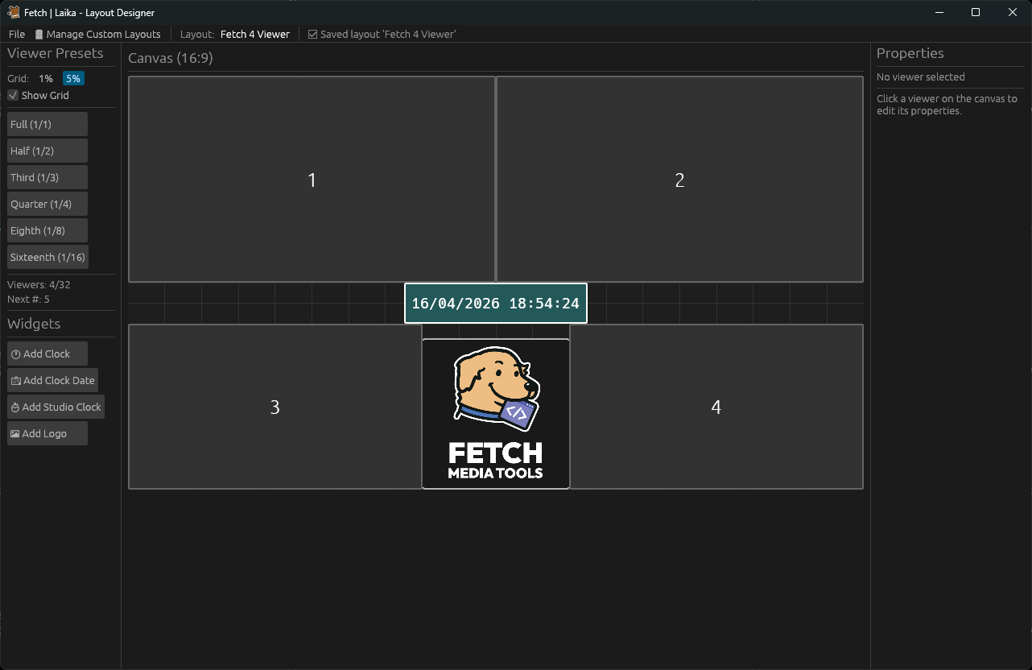Click the clock icon on Add Clock
This screenshot has height=670, width=1032.
click(14, 354)
